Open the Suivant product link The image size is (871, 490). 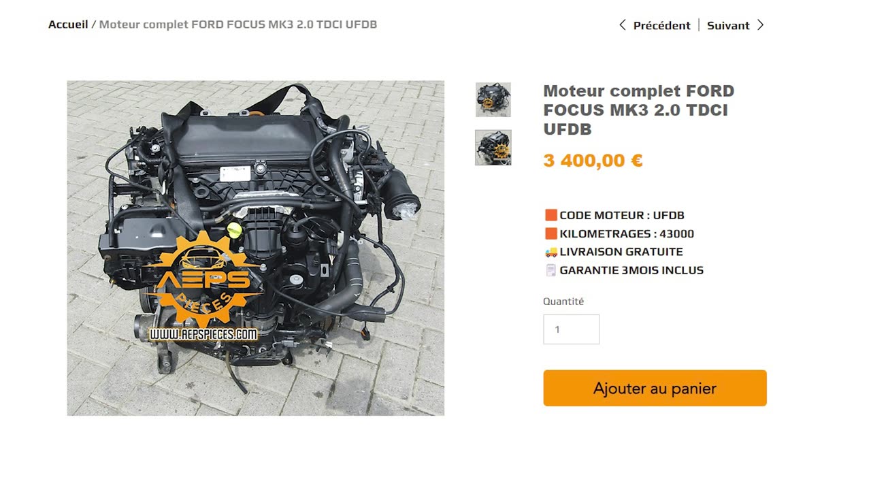[x=728, y=25]
